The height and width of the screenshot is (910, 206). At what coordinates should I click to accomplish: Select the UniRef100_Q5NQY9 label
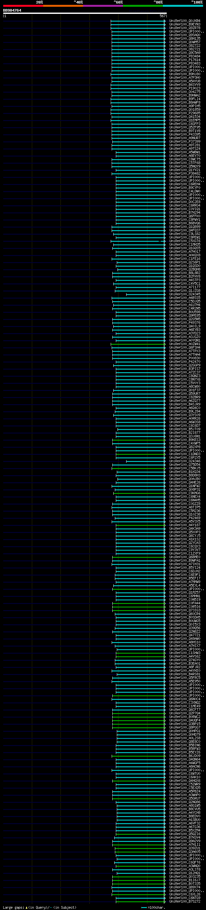tap(185, 166)
